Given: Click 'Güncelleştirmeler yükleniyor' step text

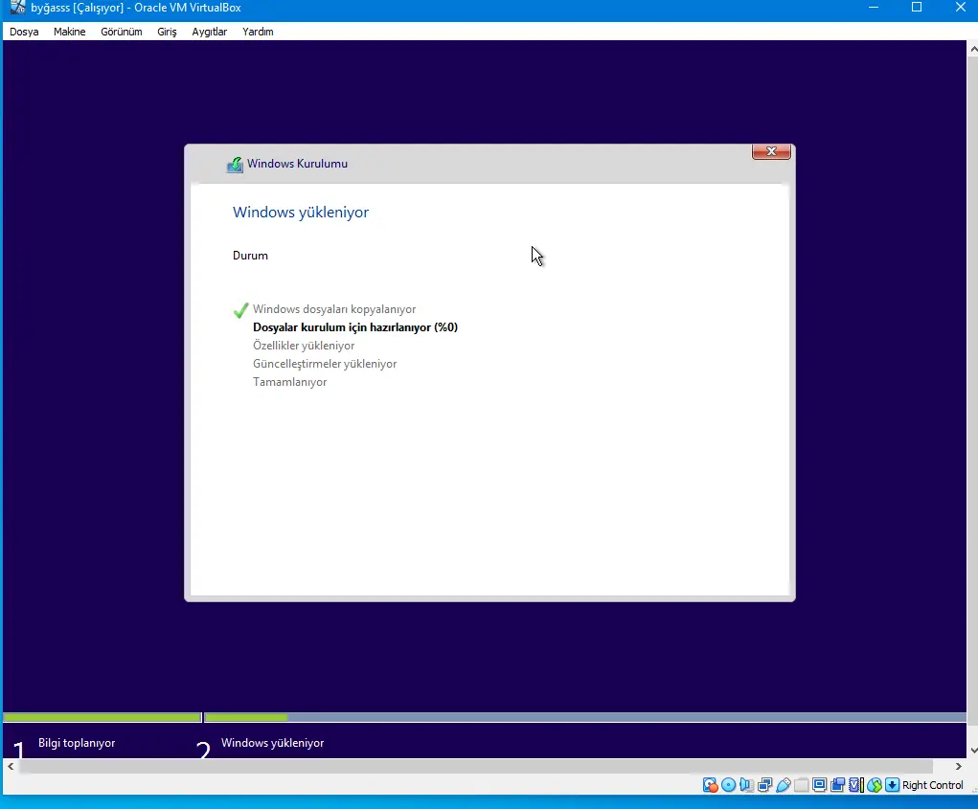Looking at the screenshot, I should pos(325,364).
